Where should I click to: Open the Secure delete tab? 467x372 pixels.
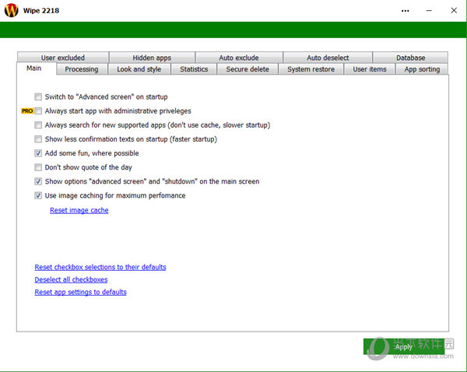(x=248, y=69)
